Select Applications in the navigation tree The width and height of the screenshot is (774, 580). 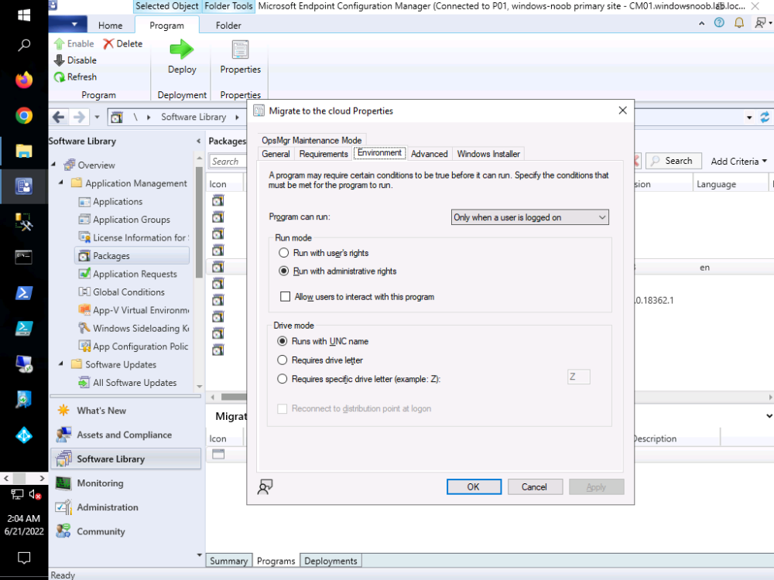click(x=118, y=202)
